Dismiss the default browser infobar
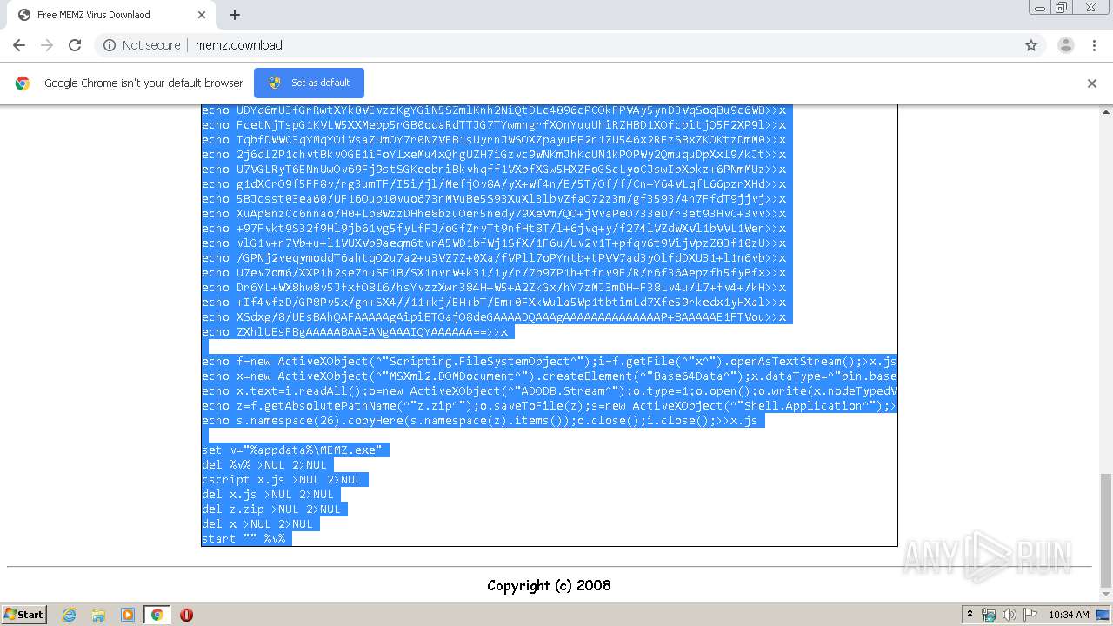Screen dimensions: 1113x626 pos(1092,83)
